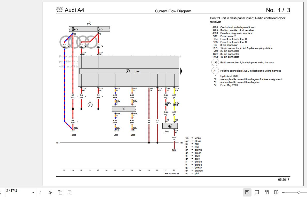The height and width of the screenshot is (197, 307).
Task: Click legend entry 'T32f 32-pin connector'
Action: (226, 54)
